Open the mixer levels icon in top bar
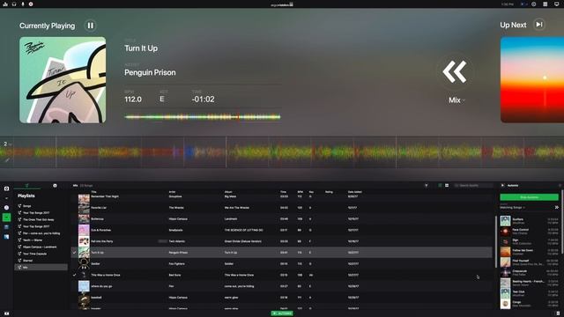 [x=5, y=4]
